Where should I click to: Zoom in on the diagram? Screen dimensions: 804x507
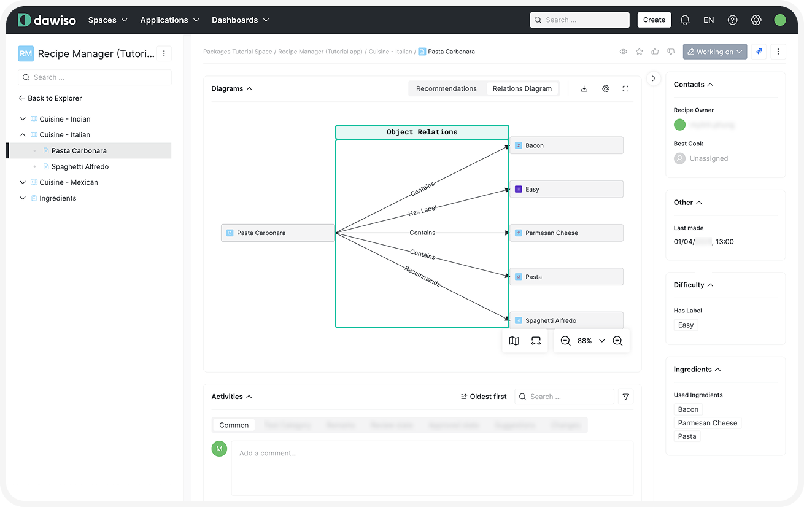(x=617, y=341)
